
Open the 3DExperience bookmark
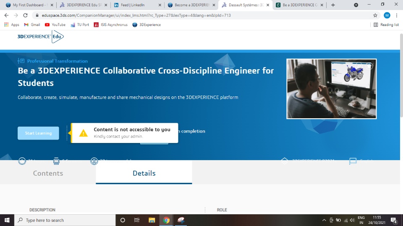[x=147, y=25]
